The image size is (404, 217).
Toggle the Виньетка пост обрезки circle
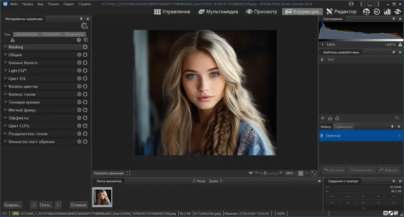point(85,141)
